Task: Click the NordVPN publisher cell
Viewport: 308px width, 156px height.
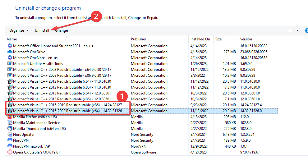Action: tap(139, 146)
